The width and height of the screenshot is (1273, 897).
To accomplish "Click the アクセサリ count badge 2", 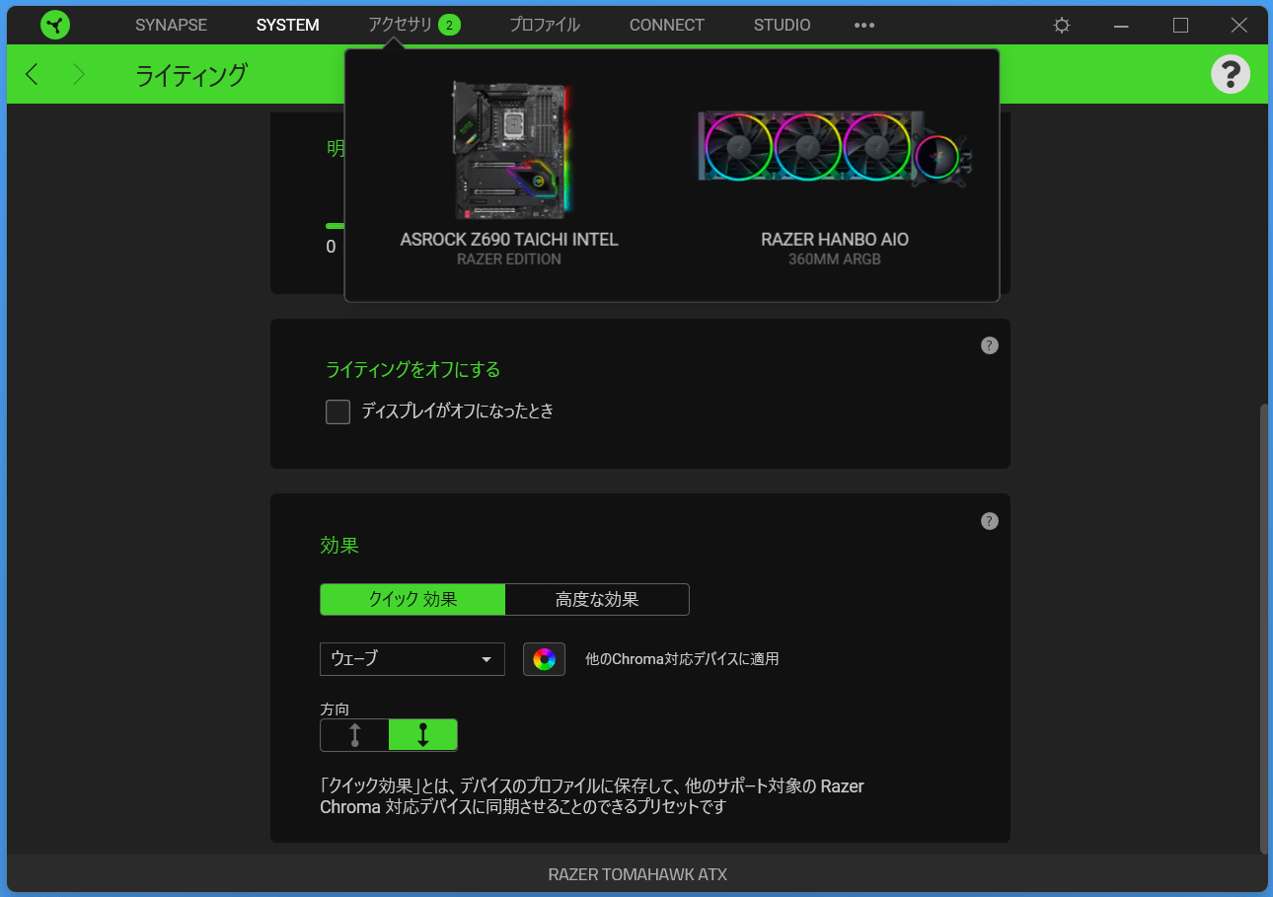I will (x=449, y=26).
